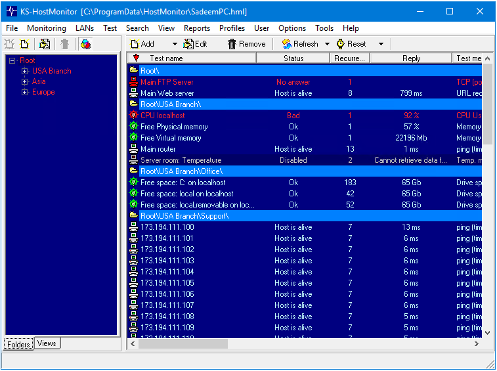Click the Main FTP Server test icon
The image size is (497, 371).
click(x=134, y=82)
